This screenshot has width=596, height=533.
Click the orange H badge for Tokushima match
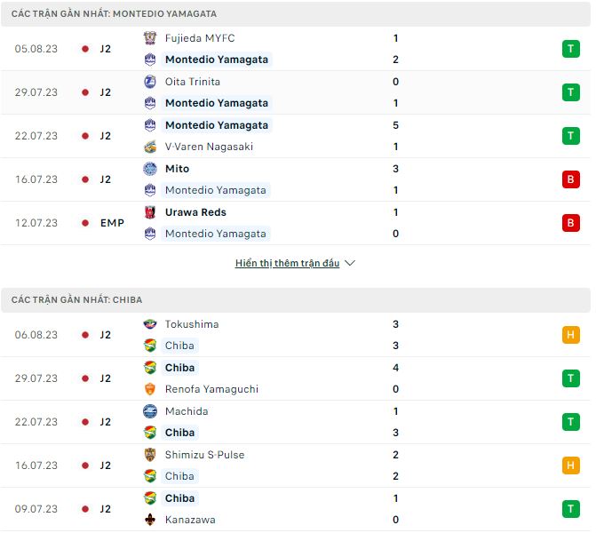pyautogui.click(x=570, y=335)
